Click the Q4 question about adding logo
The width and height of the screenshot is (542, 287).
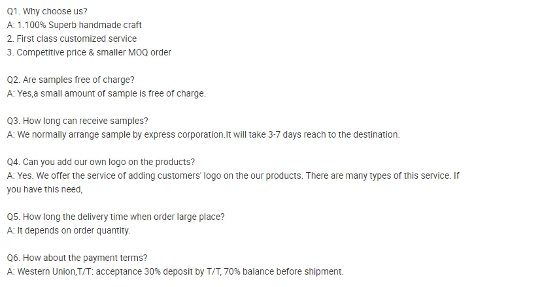click(101, 162)
